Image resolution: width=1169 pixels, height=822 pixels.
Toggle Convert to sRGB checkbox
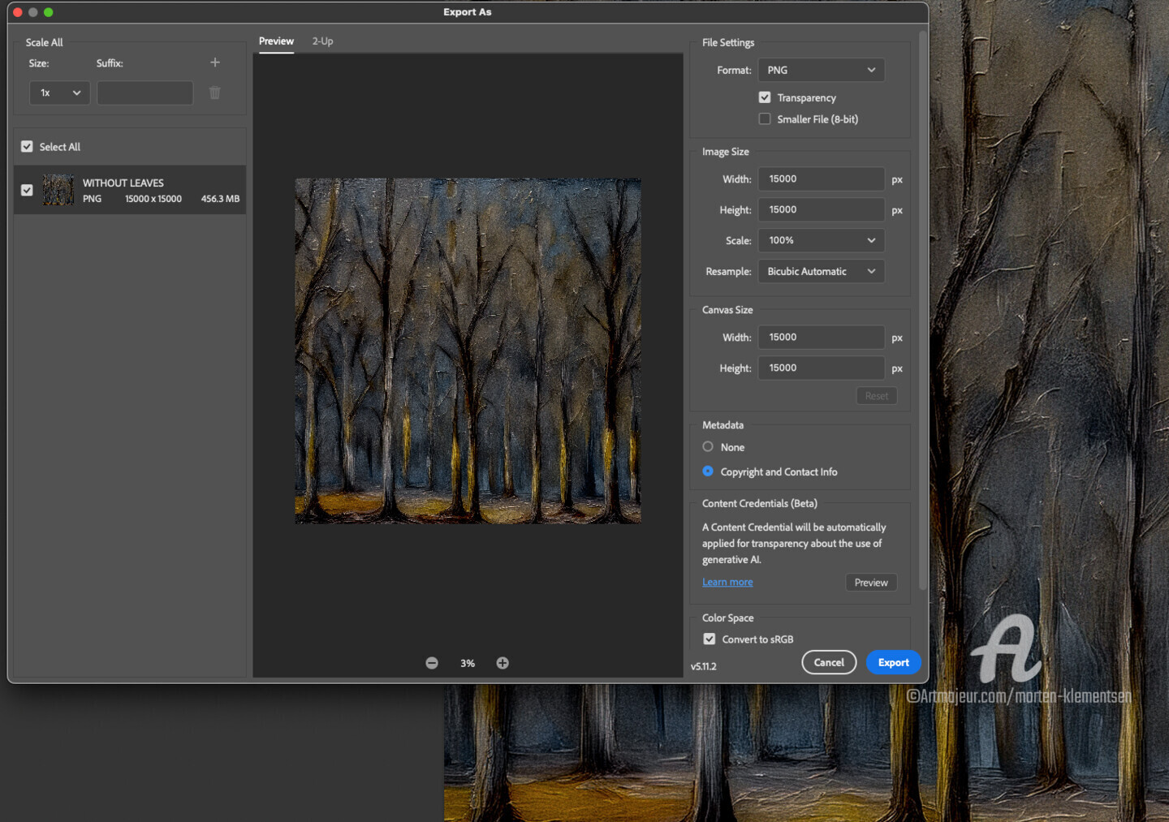(710, 639)
